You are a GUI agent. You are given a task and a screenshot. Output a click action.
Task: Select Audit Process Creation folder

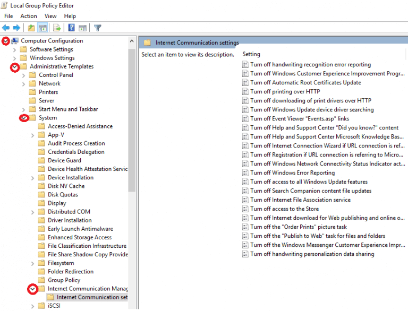[x=76, y=143]
